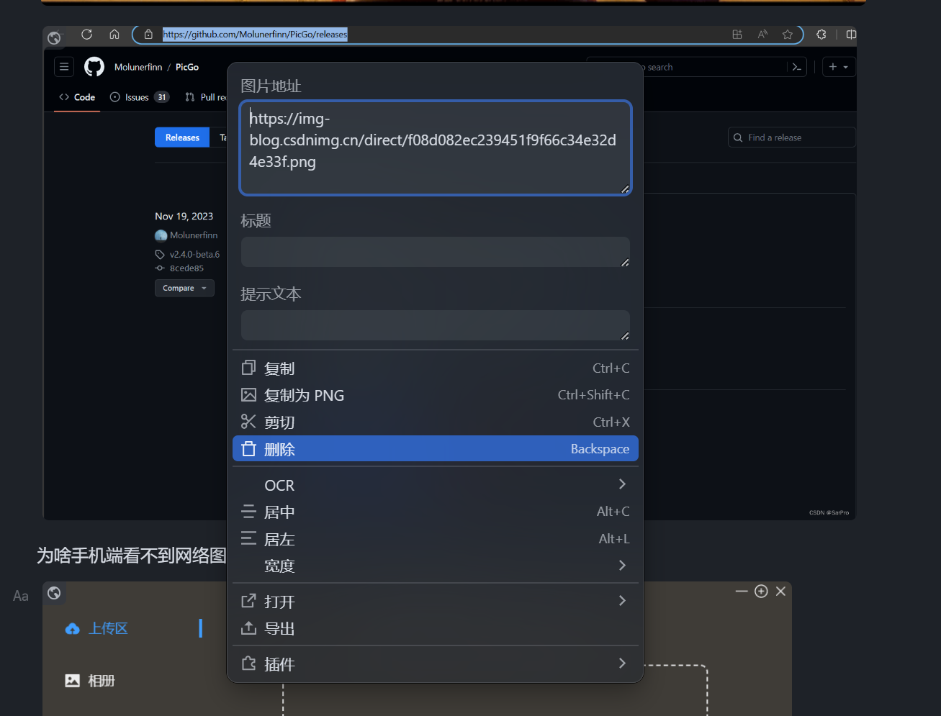
Task: Click the command palette icon near search
Action: (796, 67)
